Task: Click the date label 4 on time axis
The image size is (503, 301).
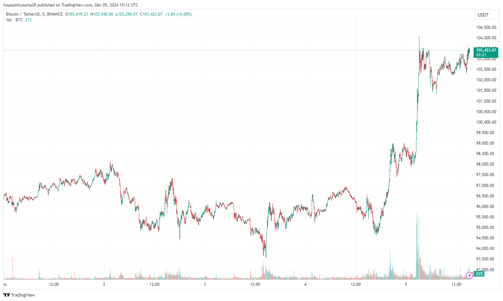Action: pyautogui.click(x=305, y=284)
